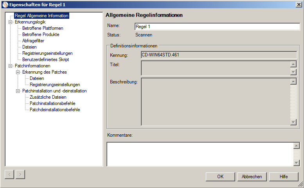The image size is (304, 188).
Task: Click the Abbrechen button
Action: 252,177
